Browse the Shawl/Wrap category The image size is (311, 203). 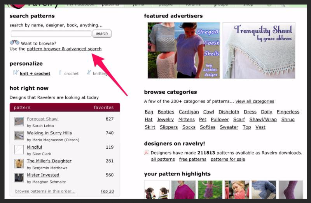[263, 120]
